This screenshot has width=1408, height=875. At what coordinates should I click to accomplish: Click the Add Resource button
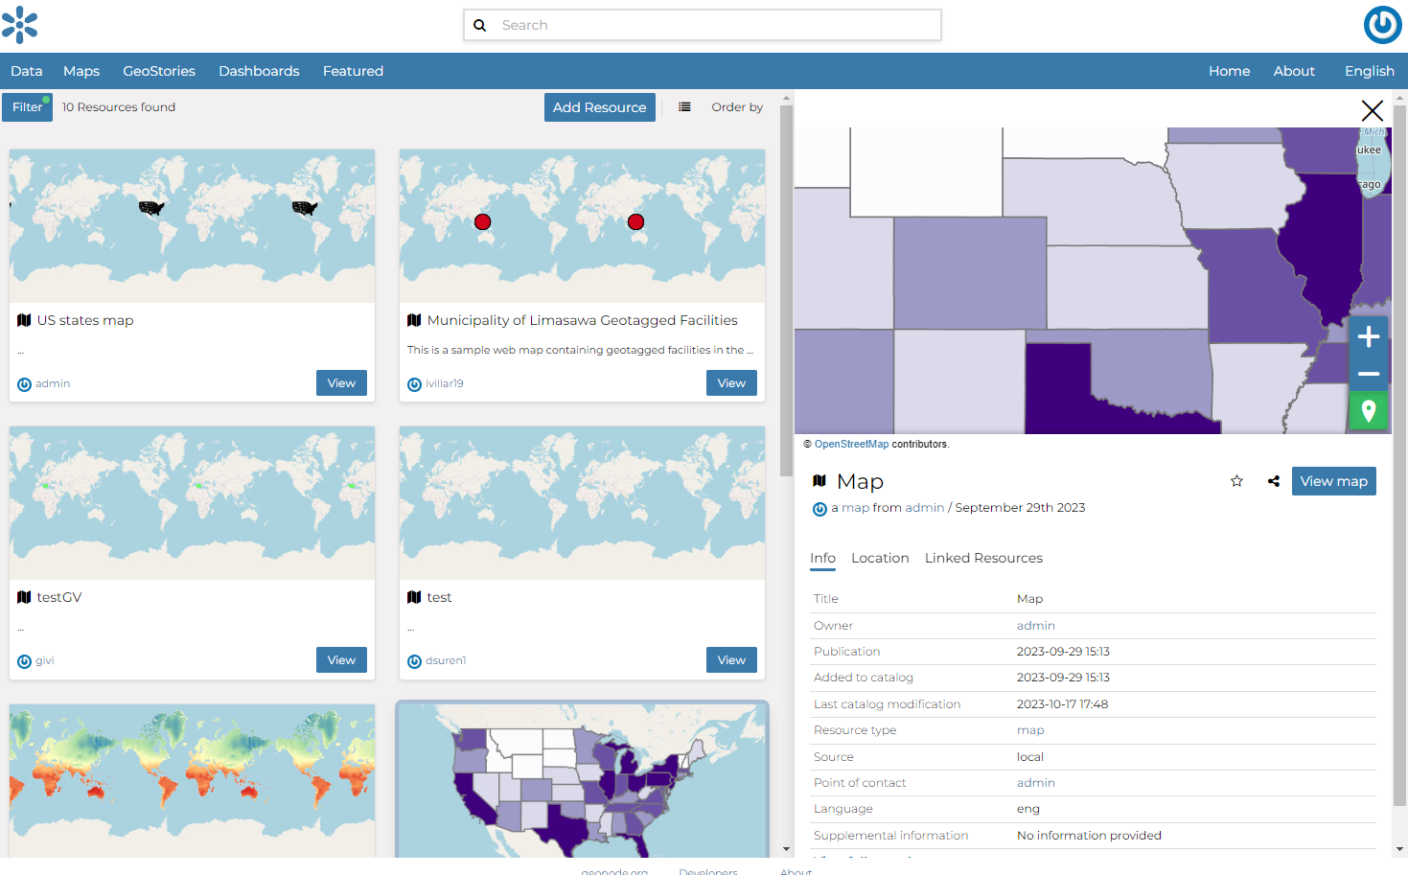click(x=599, y=106)
